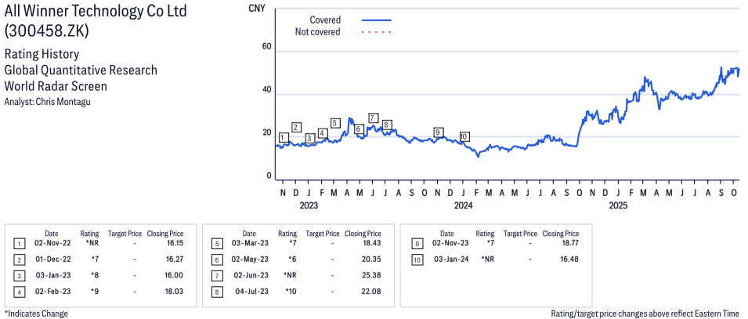
Task: Click the boxed number 8 in the rating table
Action: pyautogui.click(x=217, y=290)
